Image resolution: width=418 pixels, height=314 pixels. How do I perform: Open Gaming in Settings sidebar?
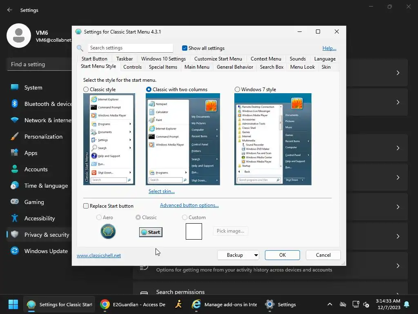(40, 202)
